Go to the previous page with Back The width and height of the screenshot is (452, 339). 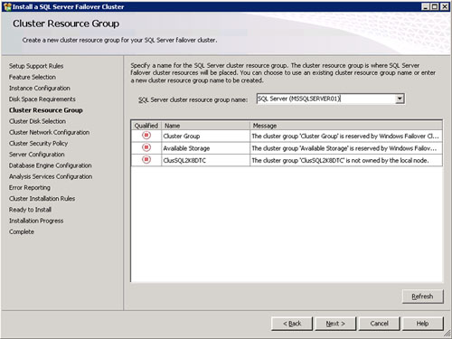tap(292, 324)
